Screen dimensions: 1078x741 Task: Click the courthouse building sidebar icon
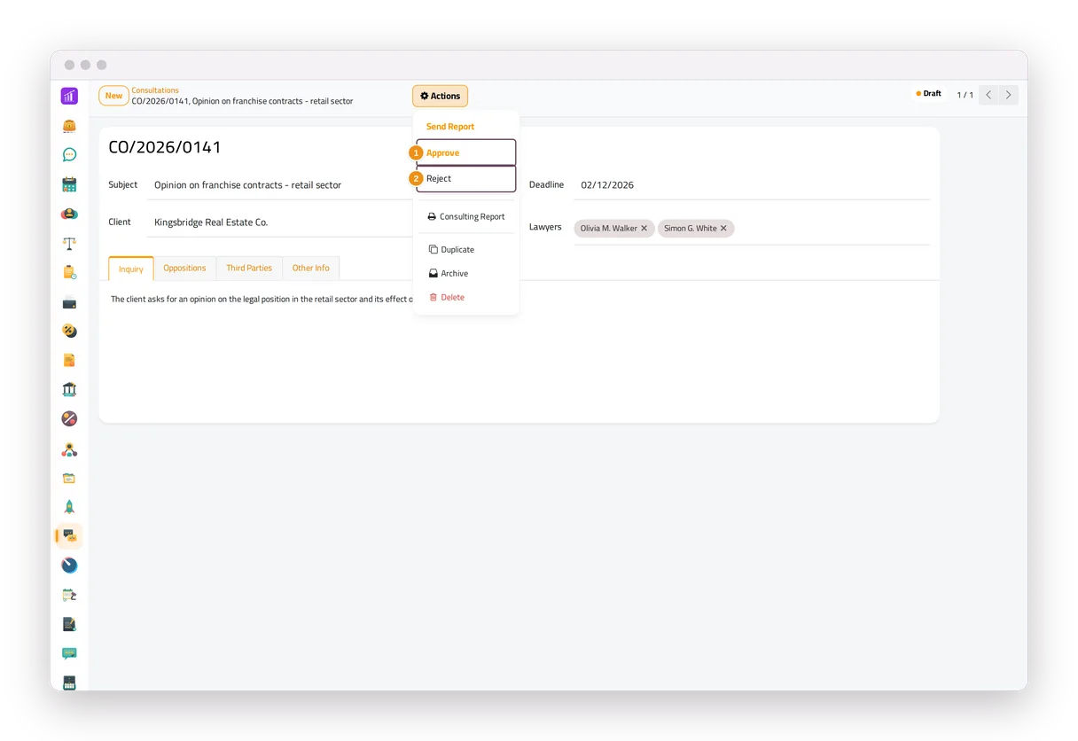point(69,389)
